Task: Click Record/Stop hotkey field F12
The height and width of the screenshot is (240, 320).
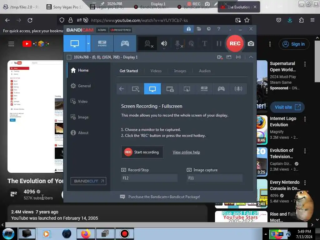Action: 149,178
